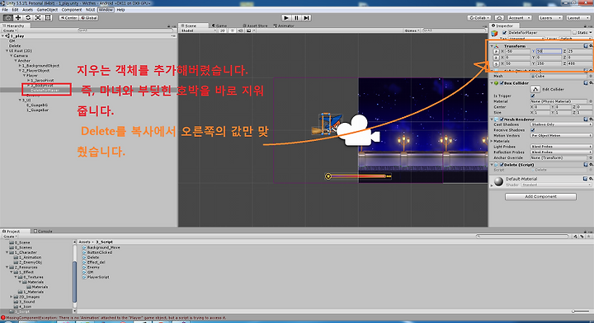Image resolution: width=594 pixels, height=323 pixels.
Task: Open the Shaded draw mode dropdown
Action: 198,30
